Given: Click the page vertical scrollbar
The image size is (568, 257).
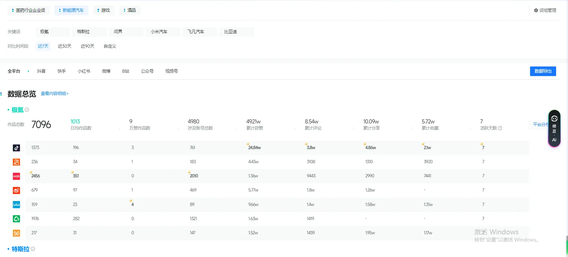Looking at the screenshot, I should pyautogui.click(x=567, y=245).
